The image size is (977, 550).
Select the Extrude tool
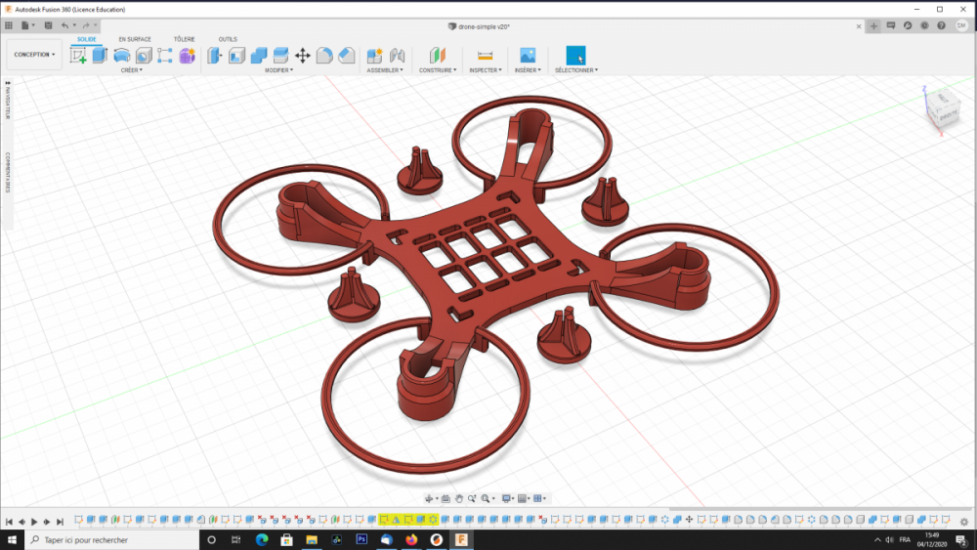[x=100, y=56]
